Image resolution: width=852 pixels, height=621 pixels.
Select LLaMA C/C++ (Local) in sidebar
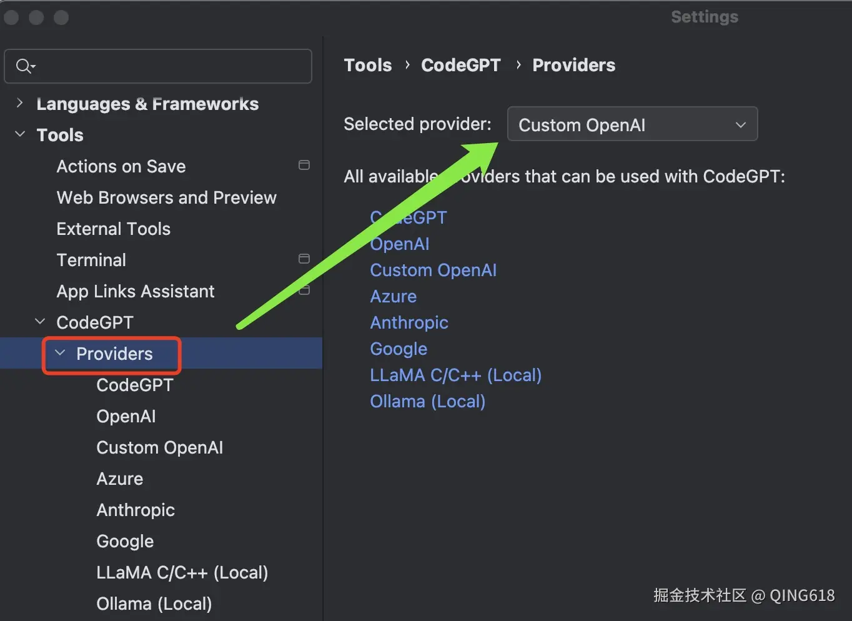click(182, 573)
